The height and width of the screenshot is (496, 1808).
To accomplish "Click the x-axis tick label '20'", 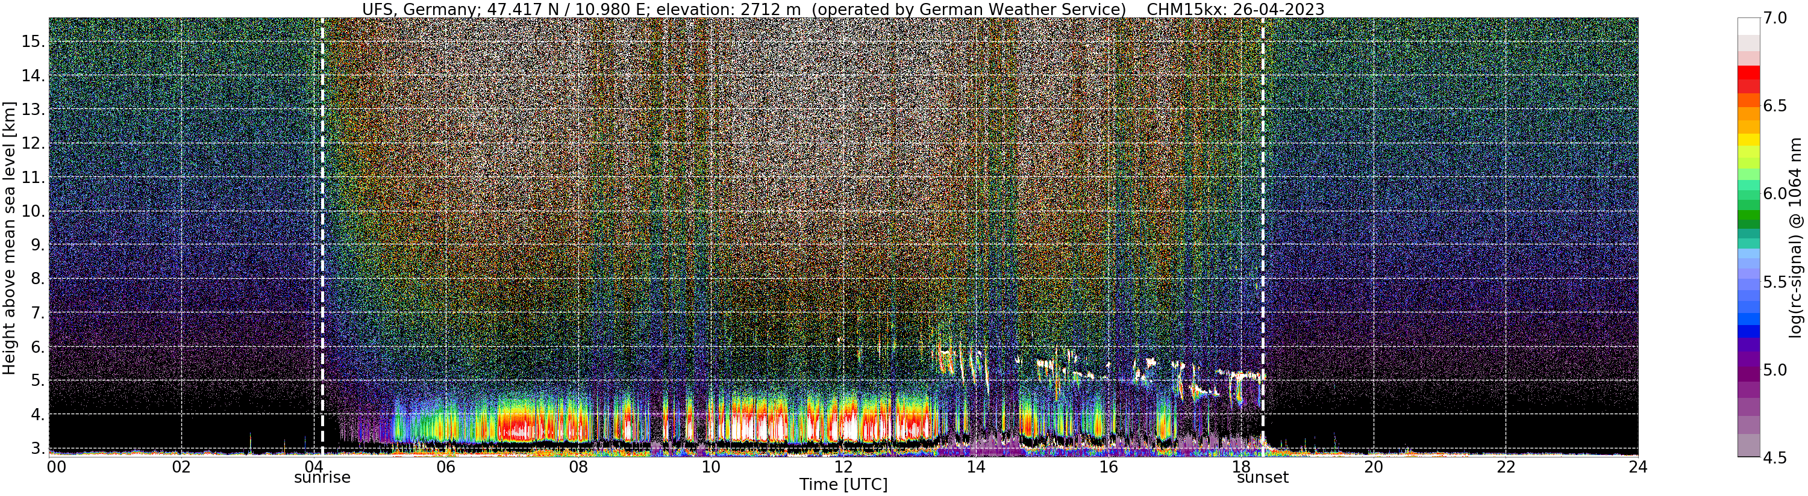I will pyautogui.click(x=1374, y=467).
